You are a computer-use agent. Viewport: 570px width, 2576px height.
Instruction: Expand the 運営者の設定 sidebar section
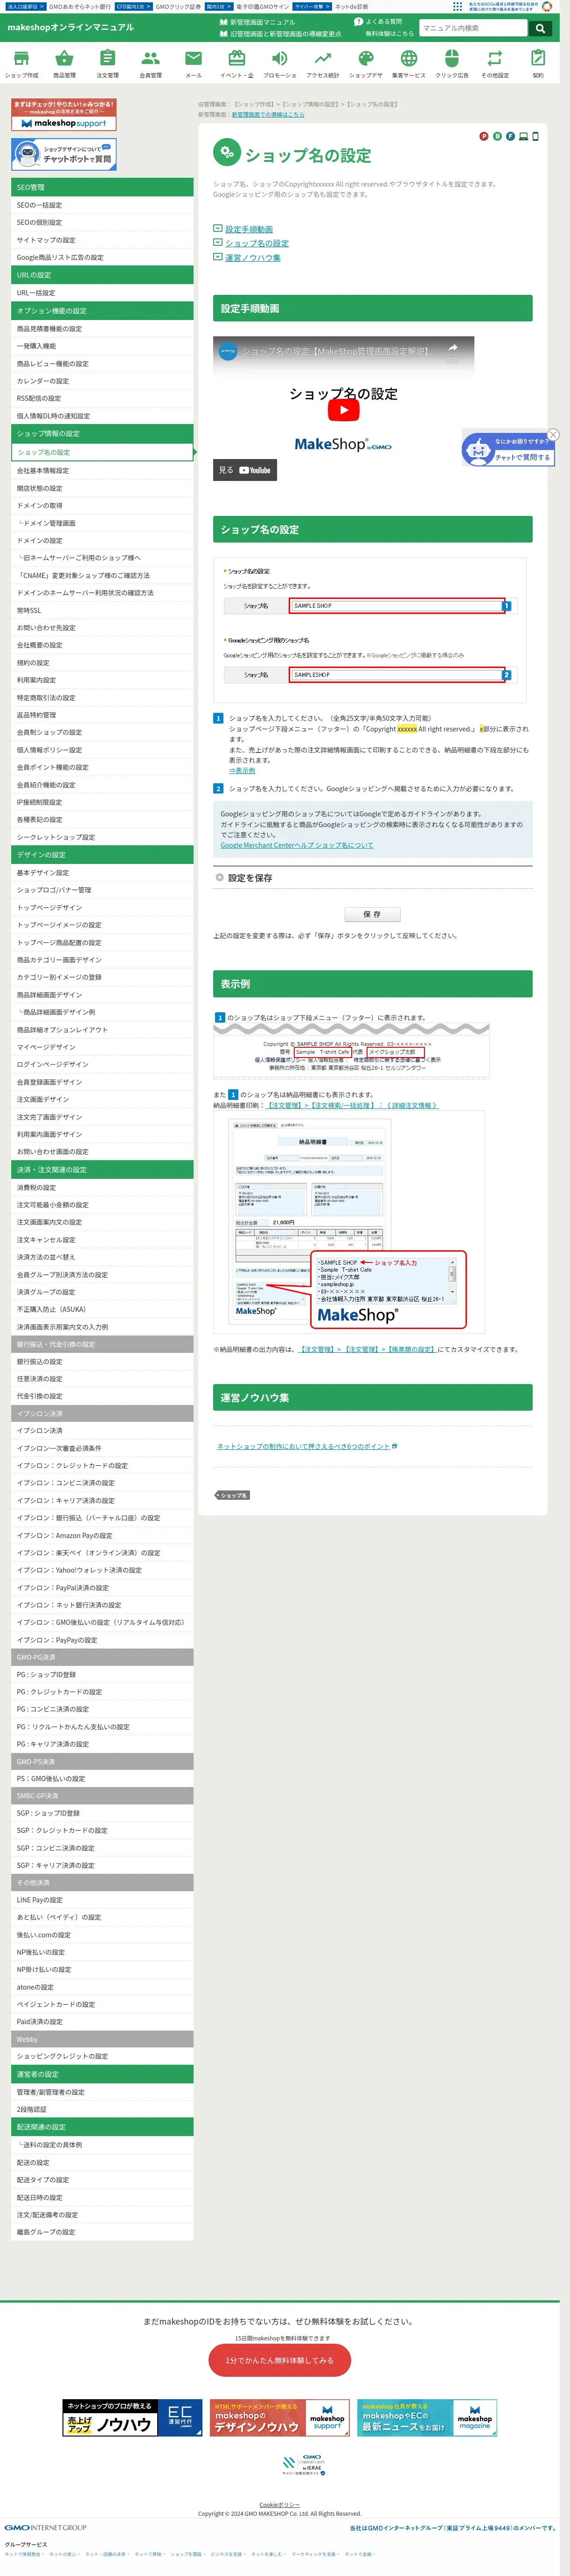(102, 2073)
